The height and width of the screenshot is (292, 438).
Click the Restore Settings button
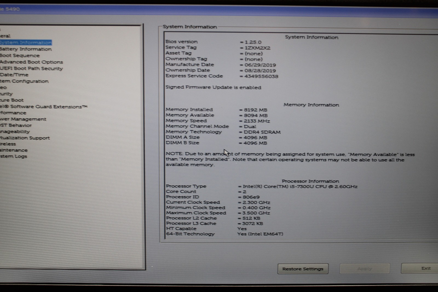click(303, 269)
